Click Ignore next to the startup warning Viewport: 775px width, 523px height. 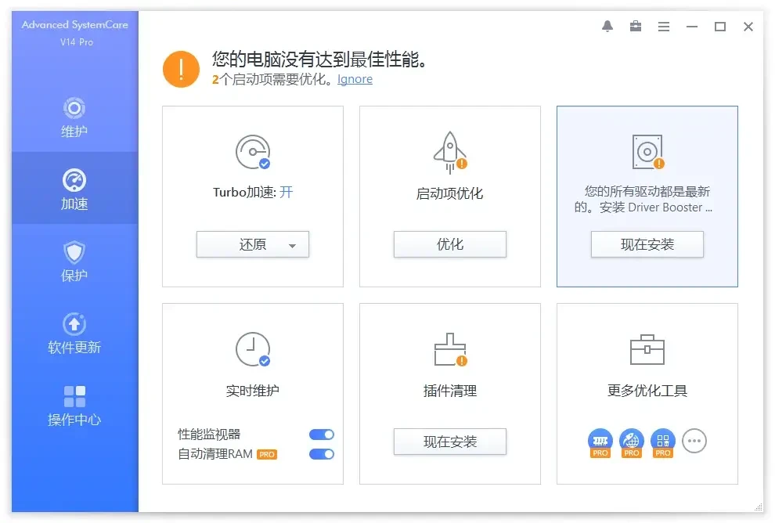click(x=355, y=79)
